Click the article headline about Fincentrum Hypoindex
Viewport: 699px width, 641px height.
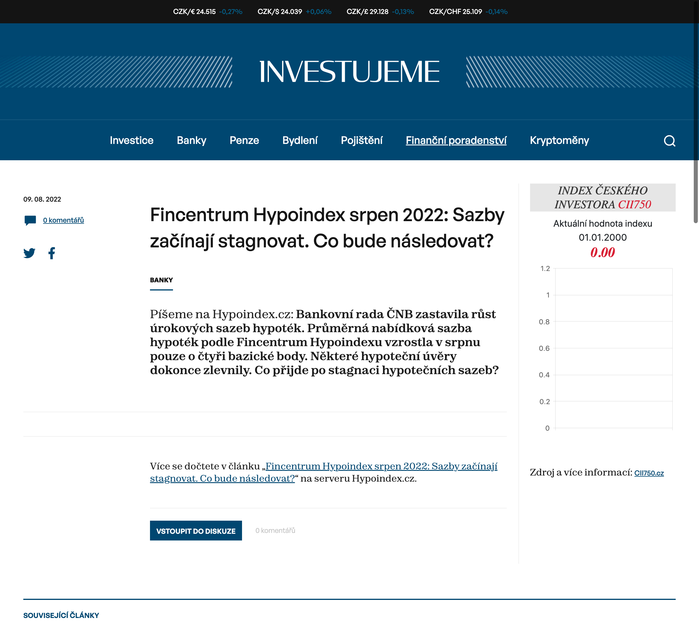pyautogui.click(x=327, y=228)
